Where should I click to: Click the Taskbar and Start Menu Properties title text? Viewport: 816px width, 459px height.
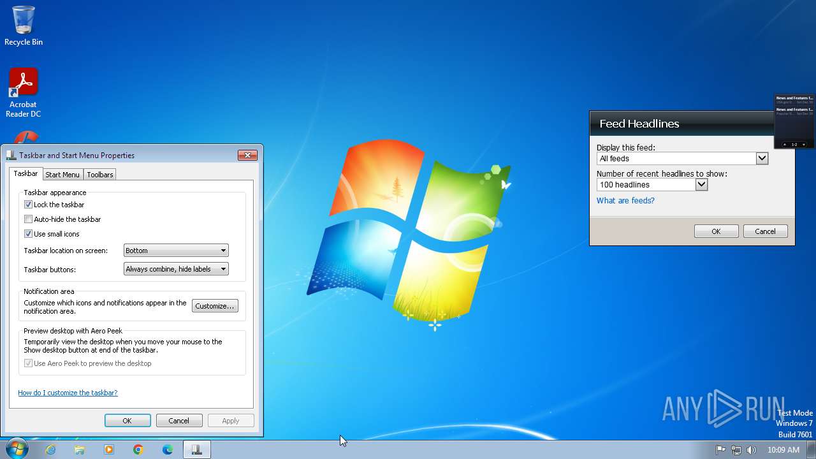[x=77, y=155]
